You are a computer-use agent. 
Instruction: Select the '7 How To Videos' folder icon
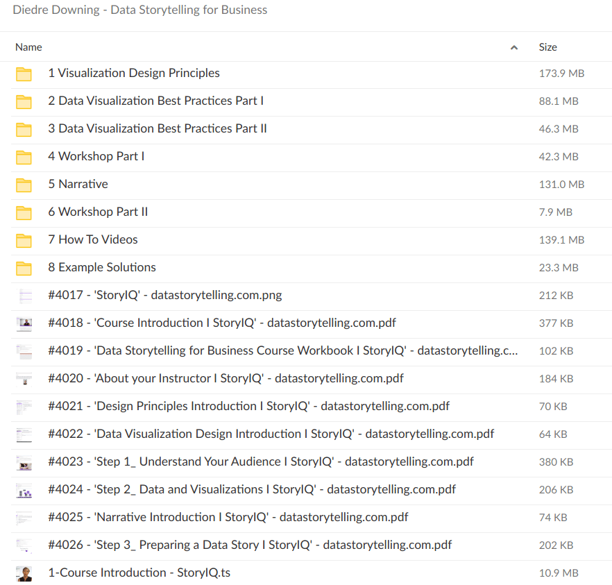pyautogui.click(x=23, y=239)
